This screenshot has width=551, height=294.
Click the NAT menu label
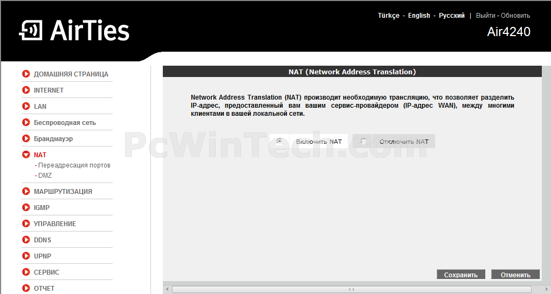(40, 155)
